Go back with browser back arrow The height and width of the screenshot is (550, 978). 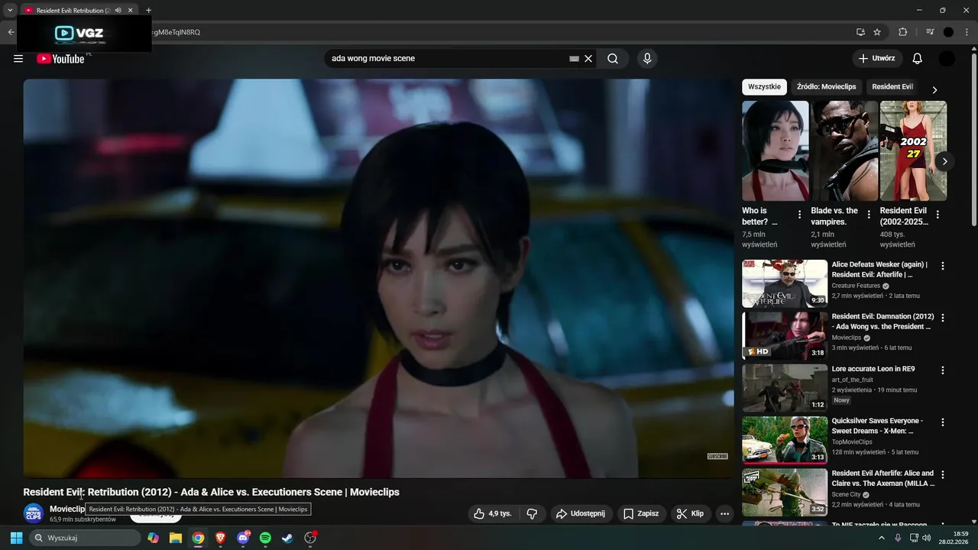(11, 32)
